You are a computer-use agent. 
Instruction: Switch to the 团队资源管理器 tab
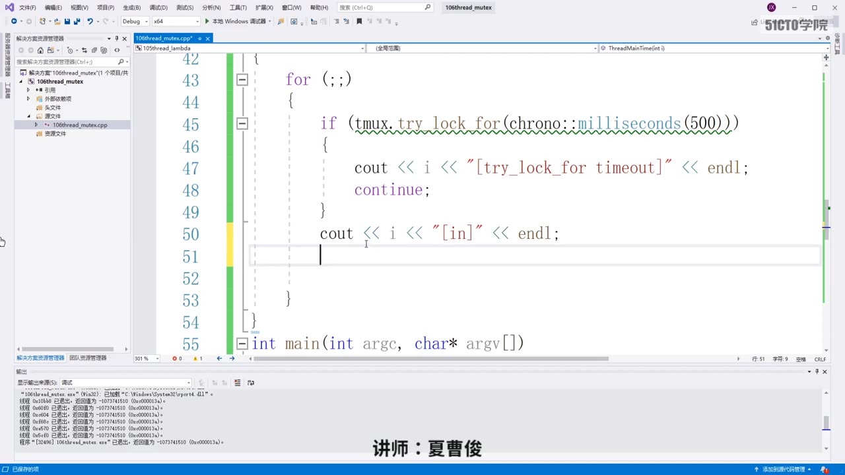[88, 358]
